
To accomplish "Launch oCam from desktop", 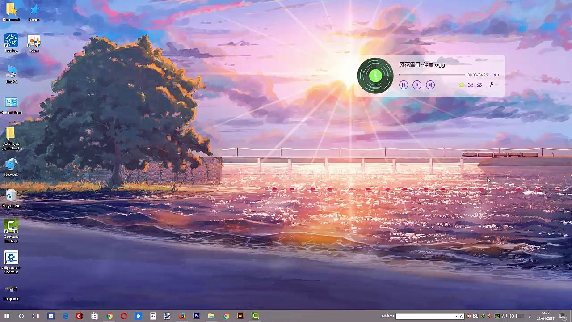I will [x=34, y=43].
